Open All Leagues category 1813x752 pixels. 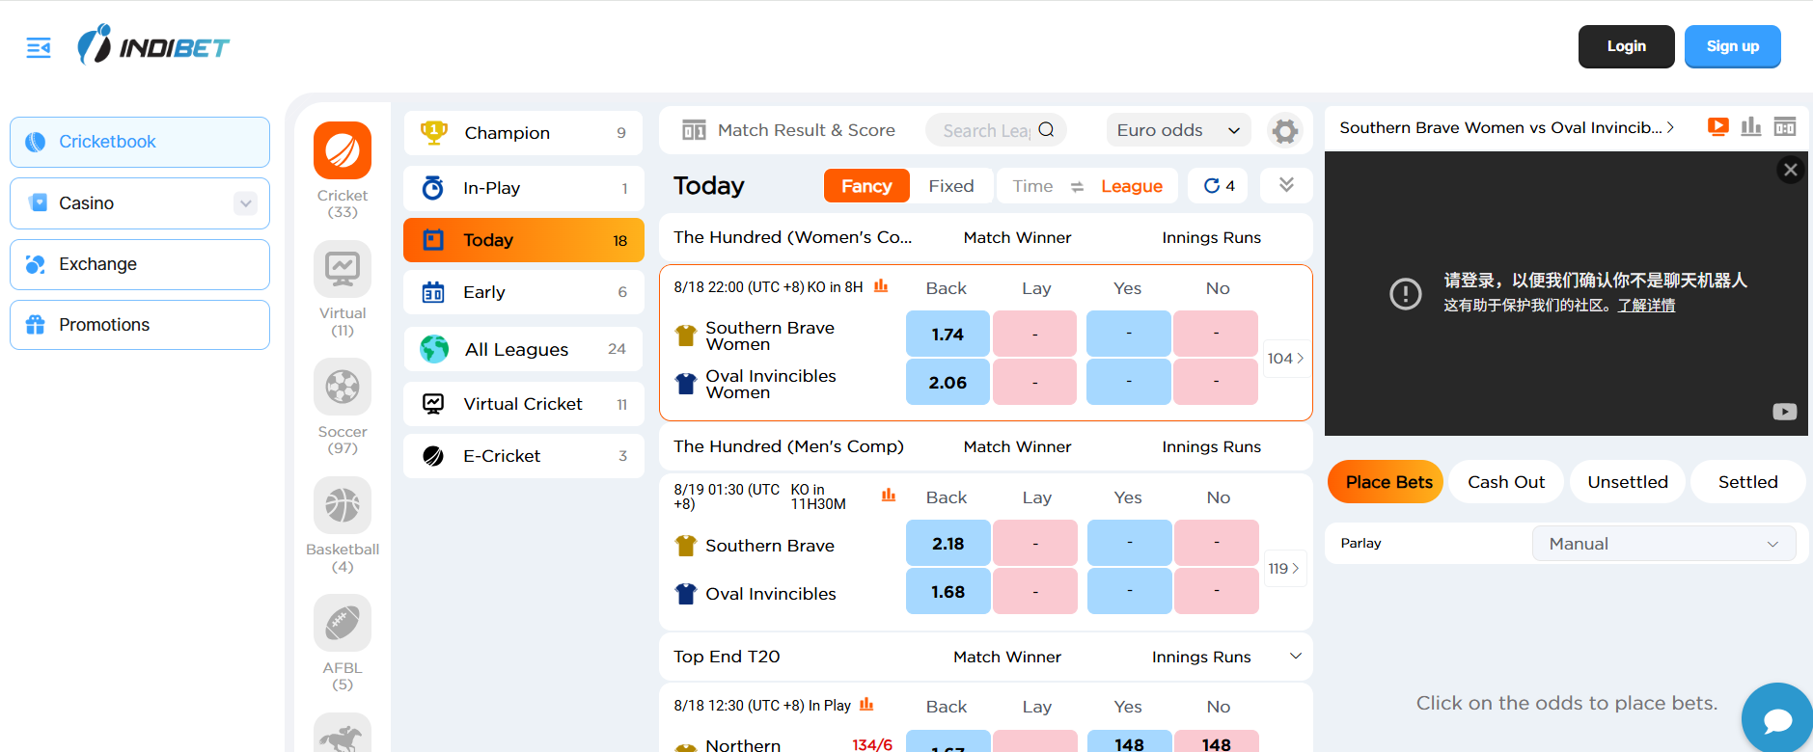click(523, 349)
